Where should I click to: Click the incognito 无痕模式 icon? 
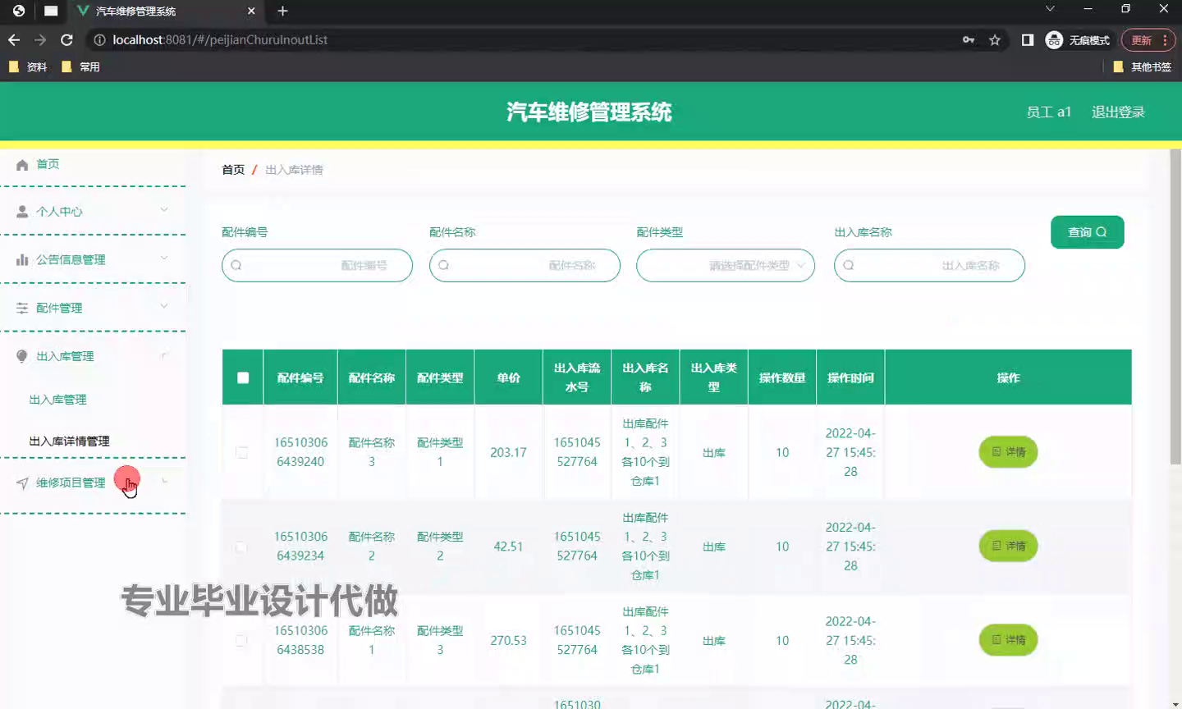1054,39
